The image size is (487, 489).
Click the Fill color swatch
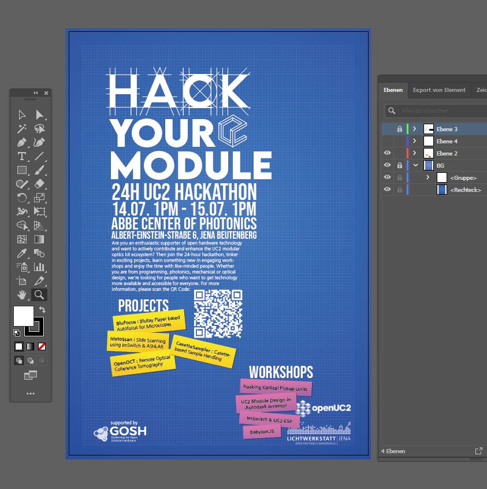[23, 316]
